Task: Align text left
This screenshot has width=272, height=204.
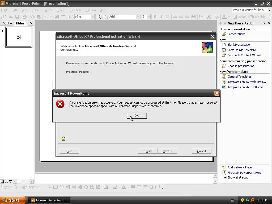Action: coord(175,17)
